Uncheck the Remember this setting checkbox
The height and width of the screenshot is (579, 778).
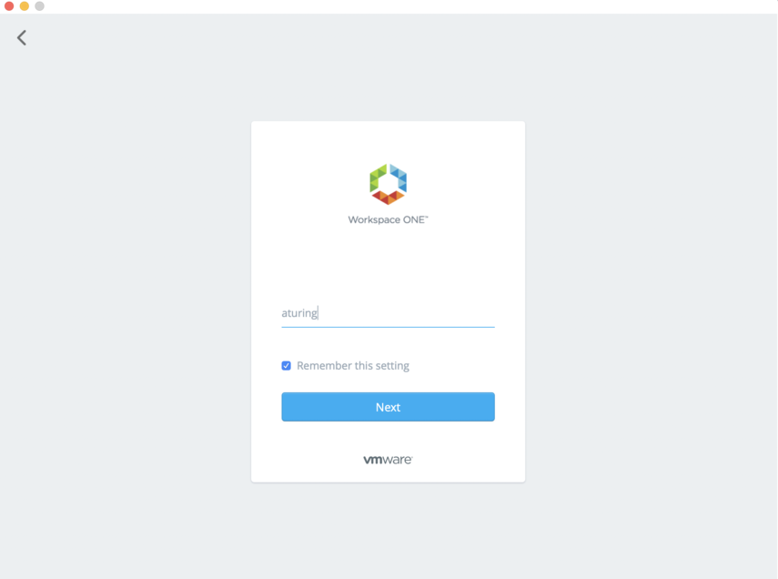click(287, 366)
